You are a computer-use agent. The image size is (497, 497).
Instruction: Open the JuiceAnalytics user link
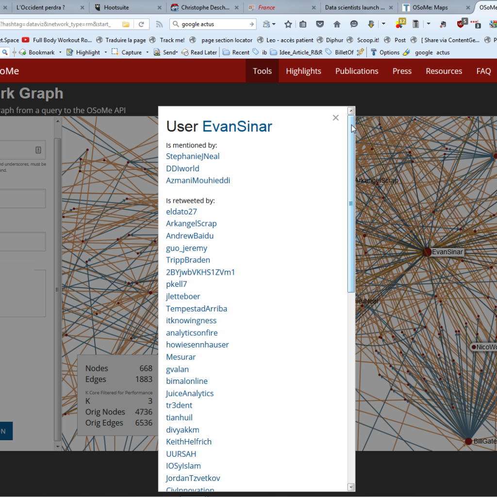coord(190,393)
